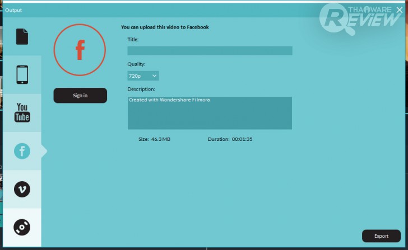Click the 'Title:' label
Image resolution: width=408 pixels, height=250 pixels.
coord(133,40)
